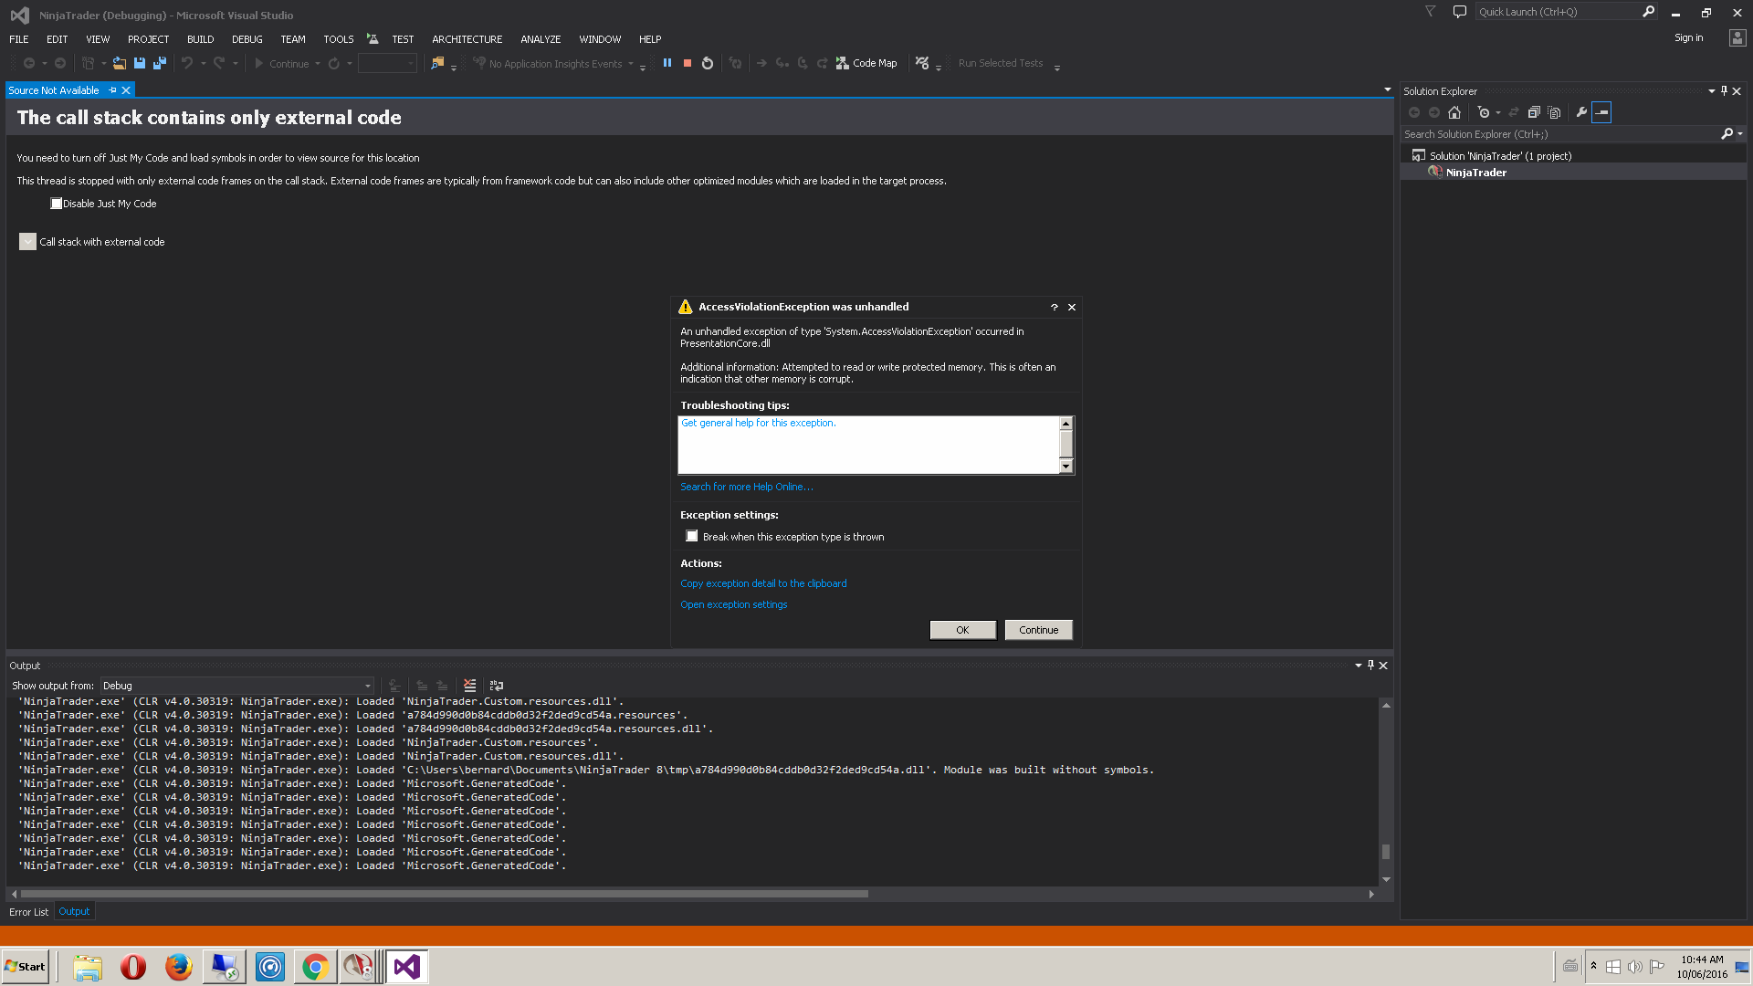The height and width of the screenshot is (986, 1753).
Task: Open Properties wrench icon in Solution Explorer
Action: point(1581,112)
